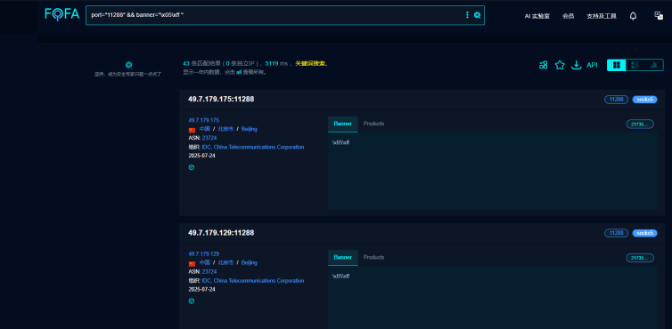The image size is (672, 329).
Task: Filter by 北京市 in the 49.7.179.175 result
Action: (x=225, y=129)
